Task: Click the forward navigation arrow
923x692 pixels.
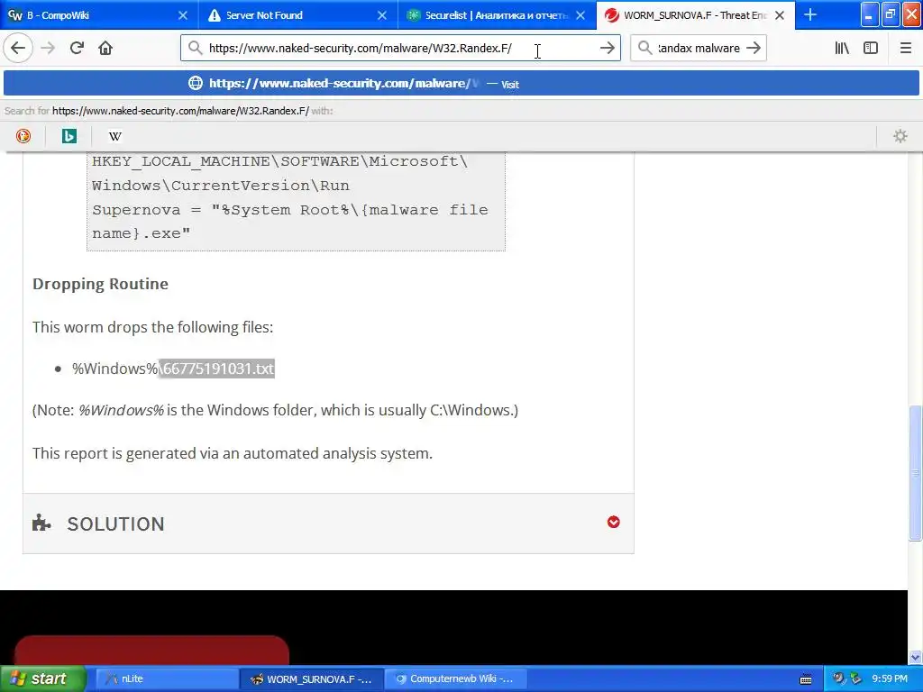Action: tap(48, 49)
